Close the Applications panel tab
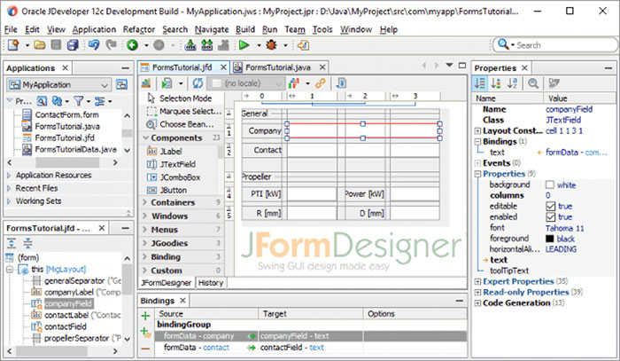 66,67
